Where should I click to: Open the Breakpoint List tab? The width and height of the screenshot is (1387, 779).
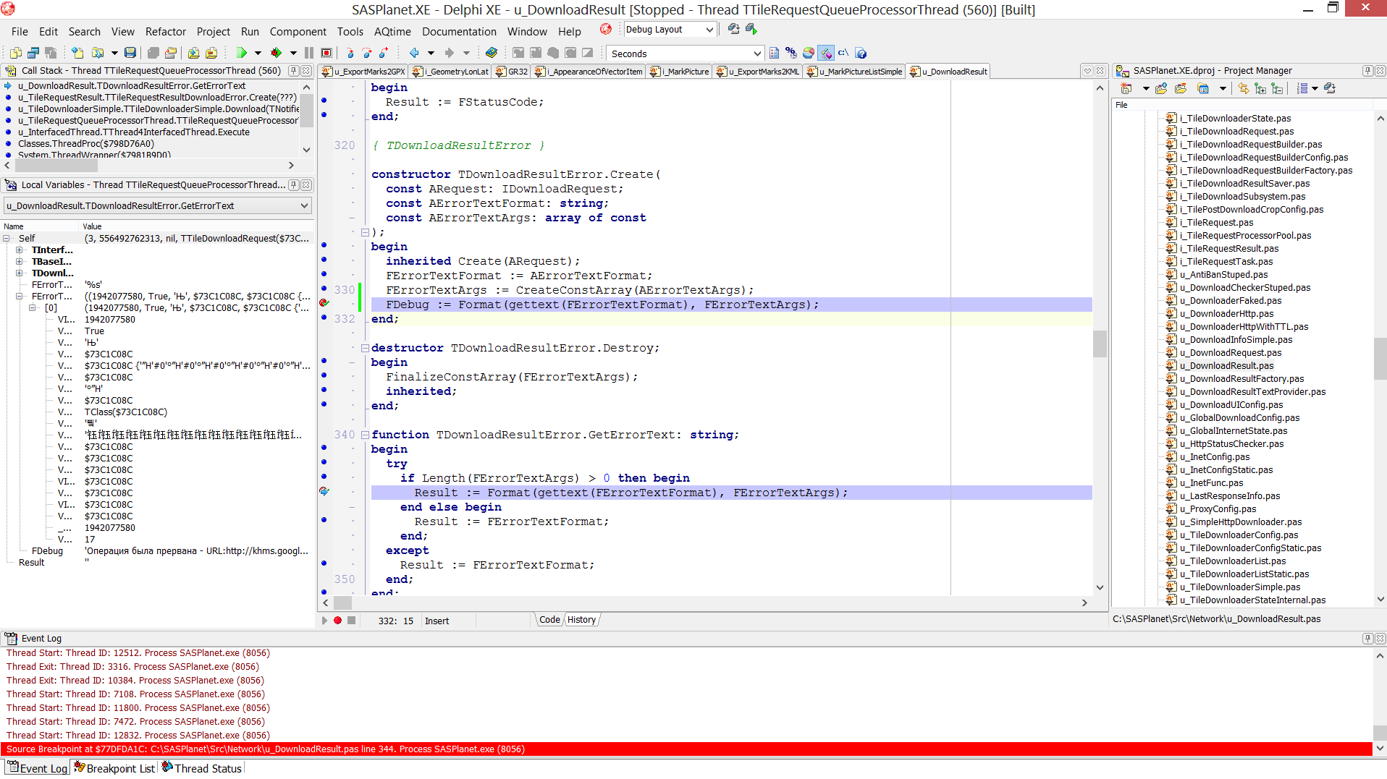tap(114, 768)
